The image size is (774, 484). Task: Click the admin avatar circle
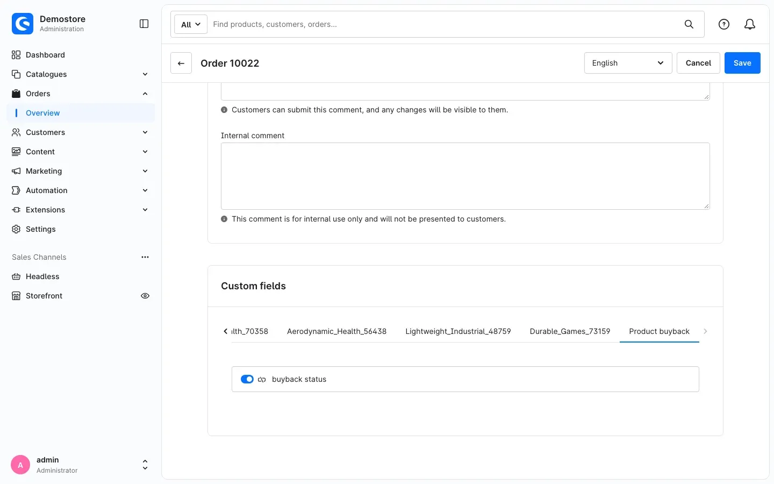(x=20, y=465)
